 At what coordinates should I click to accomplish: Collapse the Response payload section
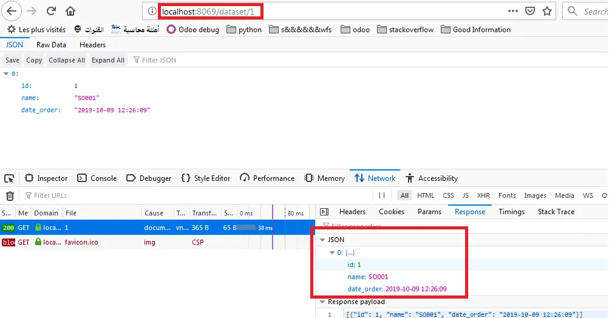322,302
